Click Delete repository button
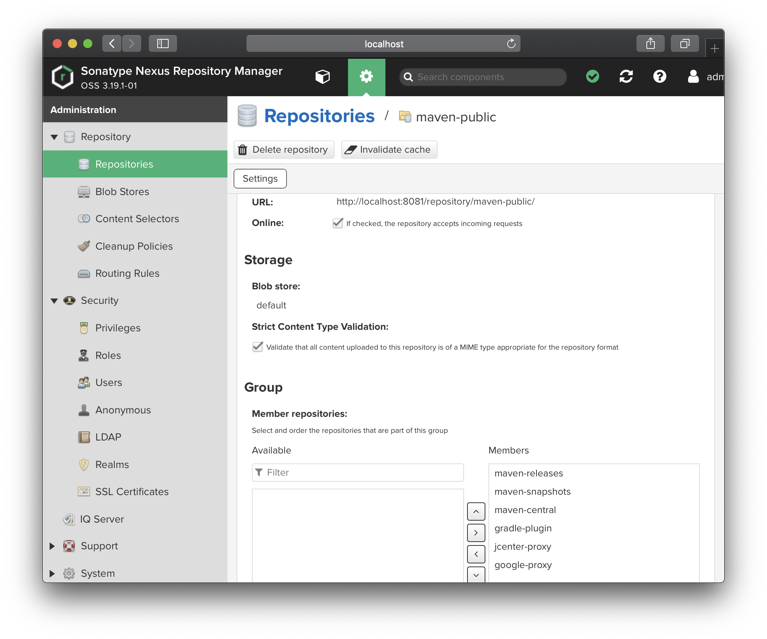767x639 pixels. (284, 150)
